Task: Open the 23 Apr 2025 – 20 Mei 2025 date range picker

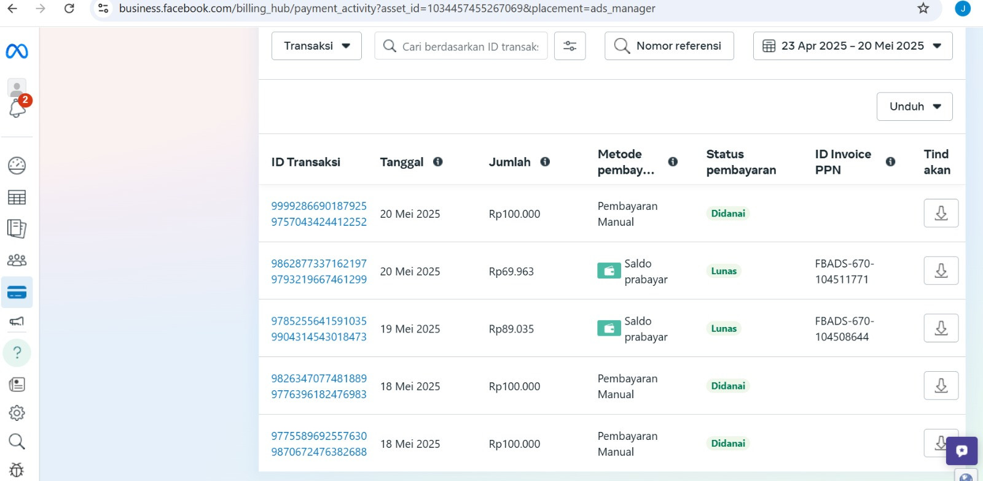Action: point(852,46)
